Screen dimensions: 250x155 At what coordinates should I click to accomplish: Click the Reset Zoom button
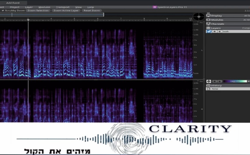tap(91, 11)
